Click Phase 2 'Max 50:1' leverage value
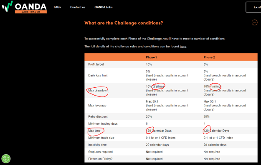261x165 pixels. pos(210,101)
